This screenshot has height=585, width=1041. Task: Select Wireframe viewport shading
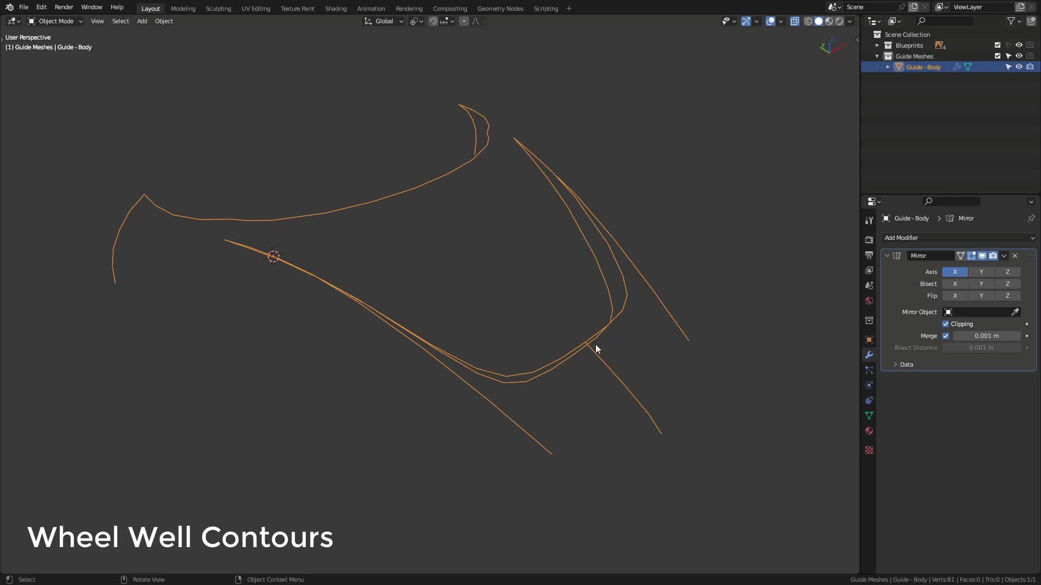808,21
